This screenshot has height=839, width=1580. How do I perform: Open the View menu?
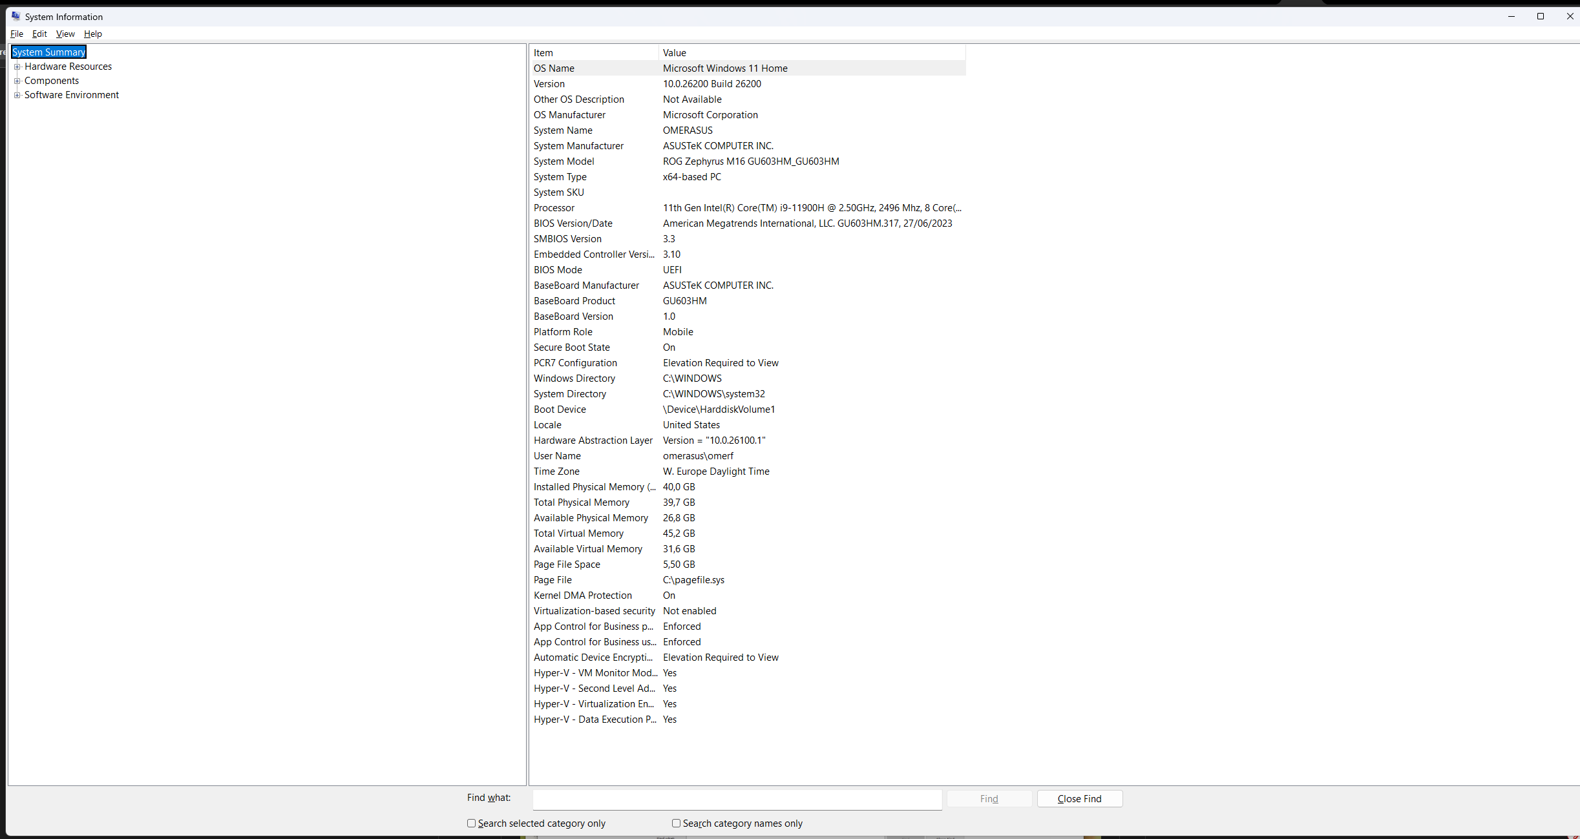[x=65, y=34]
